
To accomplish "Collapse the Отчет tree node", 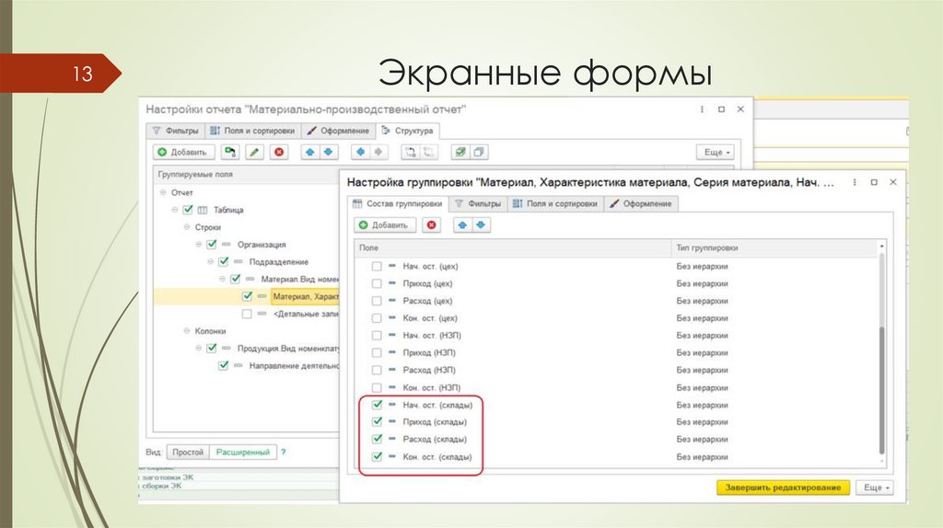I will point(163,193).
